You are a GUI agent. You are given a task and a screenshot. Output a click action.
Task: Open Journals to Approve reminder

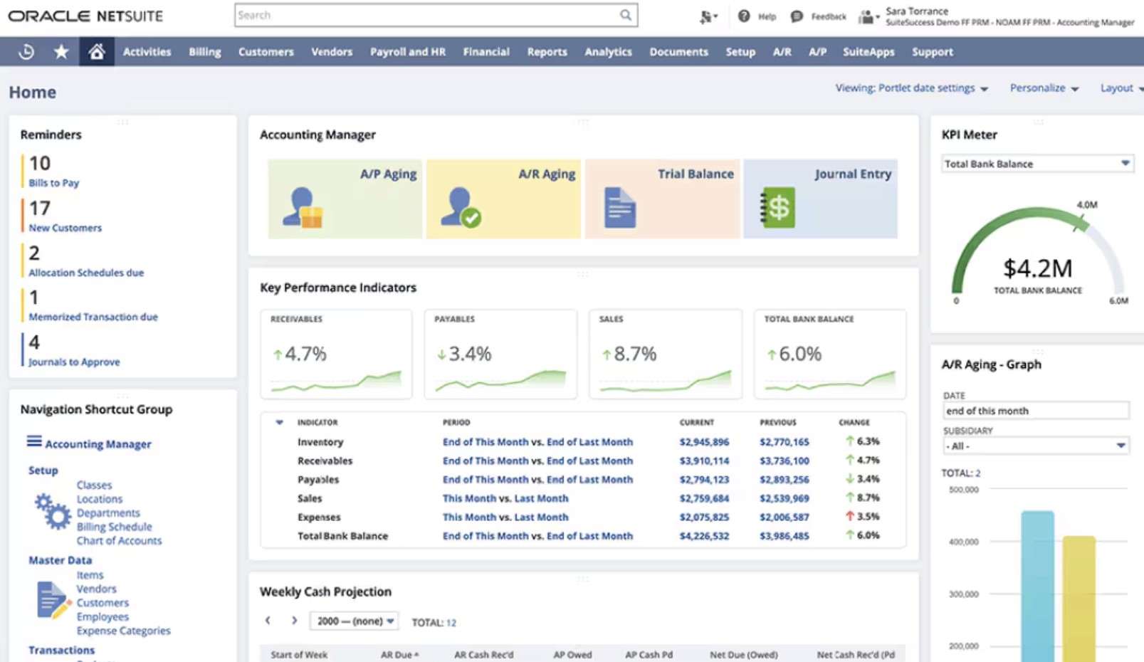pyautogui.click(x=74, y=362)
